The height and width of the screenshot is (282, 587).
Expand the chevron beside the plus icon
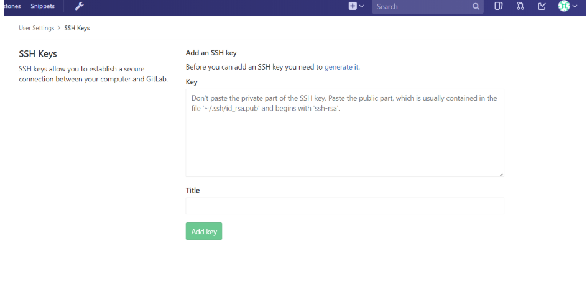tap(361, 6)
